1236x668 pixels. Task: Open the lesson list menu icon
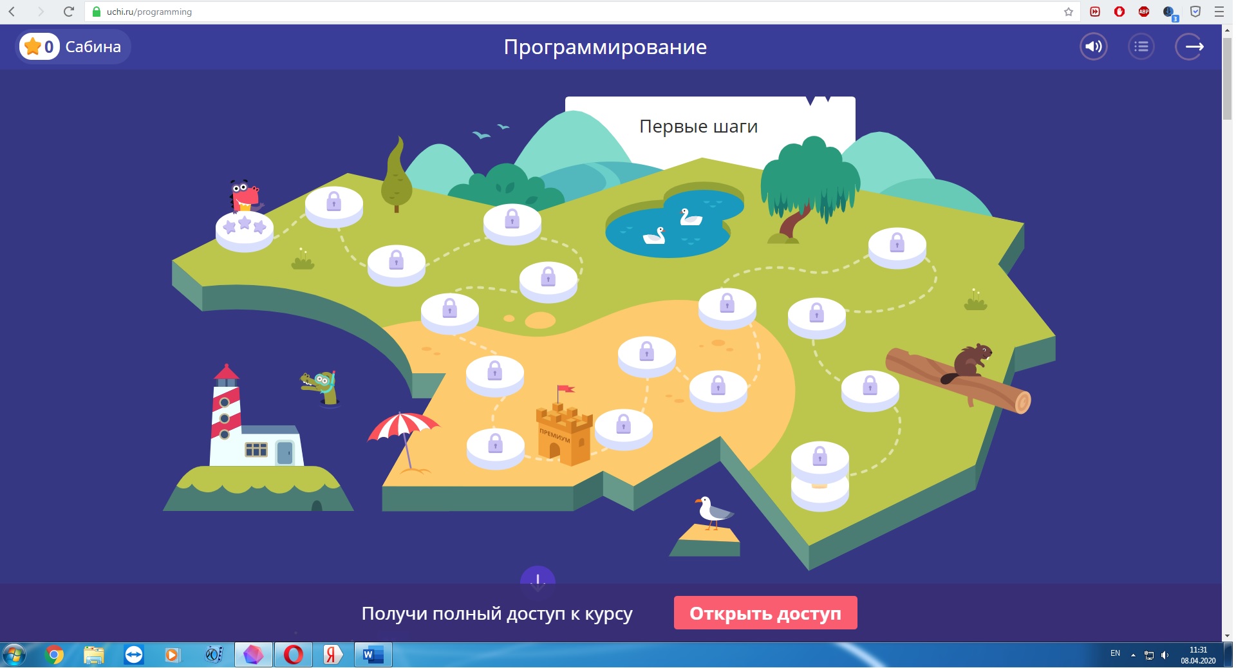pyautogui.click(x=1141, y=46)
